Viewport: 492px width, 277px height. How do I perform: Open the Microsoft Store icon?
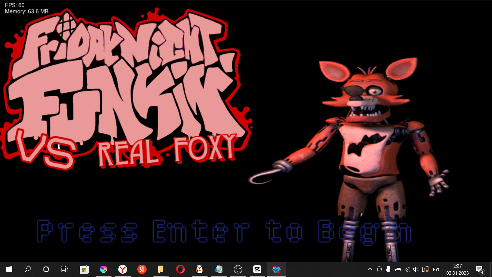pyautogui.click(x=84, y=269)
